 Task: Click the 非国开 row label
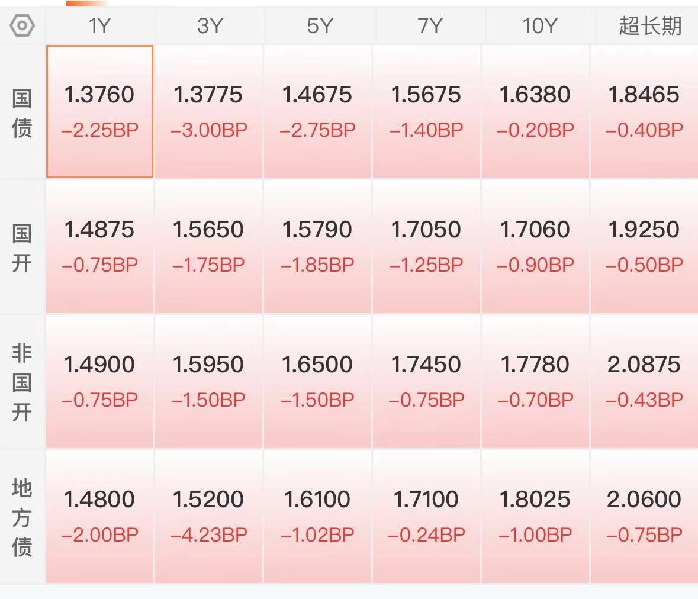click(x=22, y=382)
